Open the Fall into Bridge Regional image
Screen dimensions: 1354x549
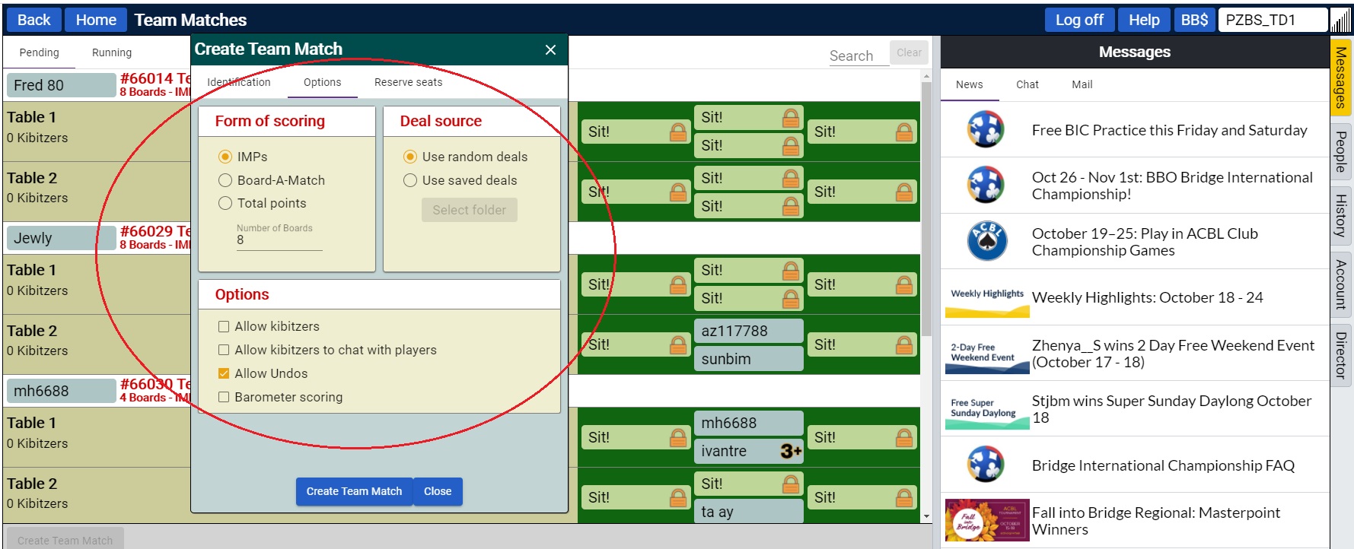pyautogui.click(x=986, y=520)
